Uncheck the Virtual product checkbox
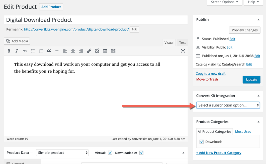The image size is (266, 164). click(x=110, y=153)
